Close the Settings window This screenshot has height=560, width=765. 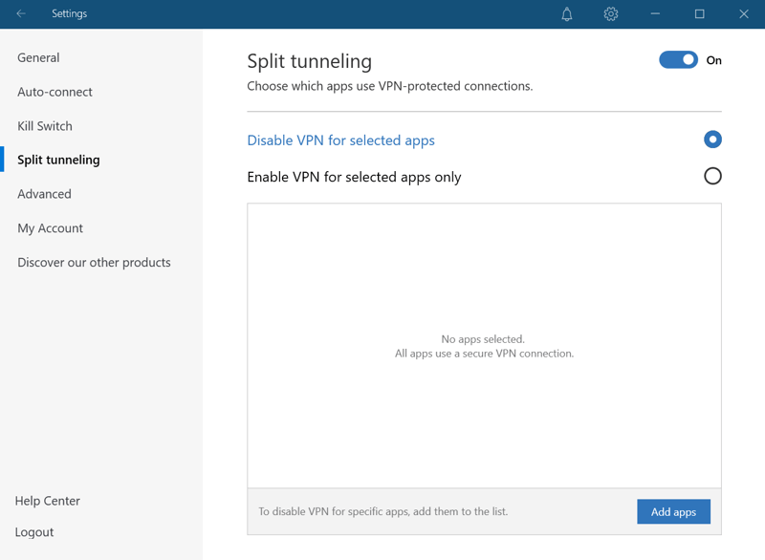pos(744,14)
